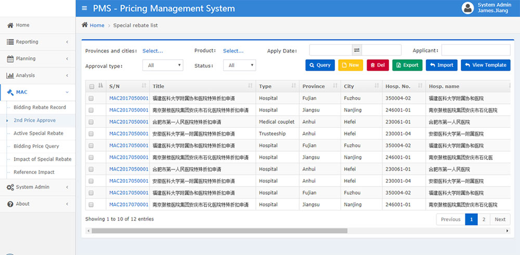
Task: Click the MAC gavel icon
Action: point(10,92)
